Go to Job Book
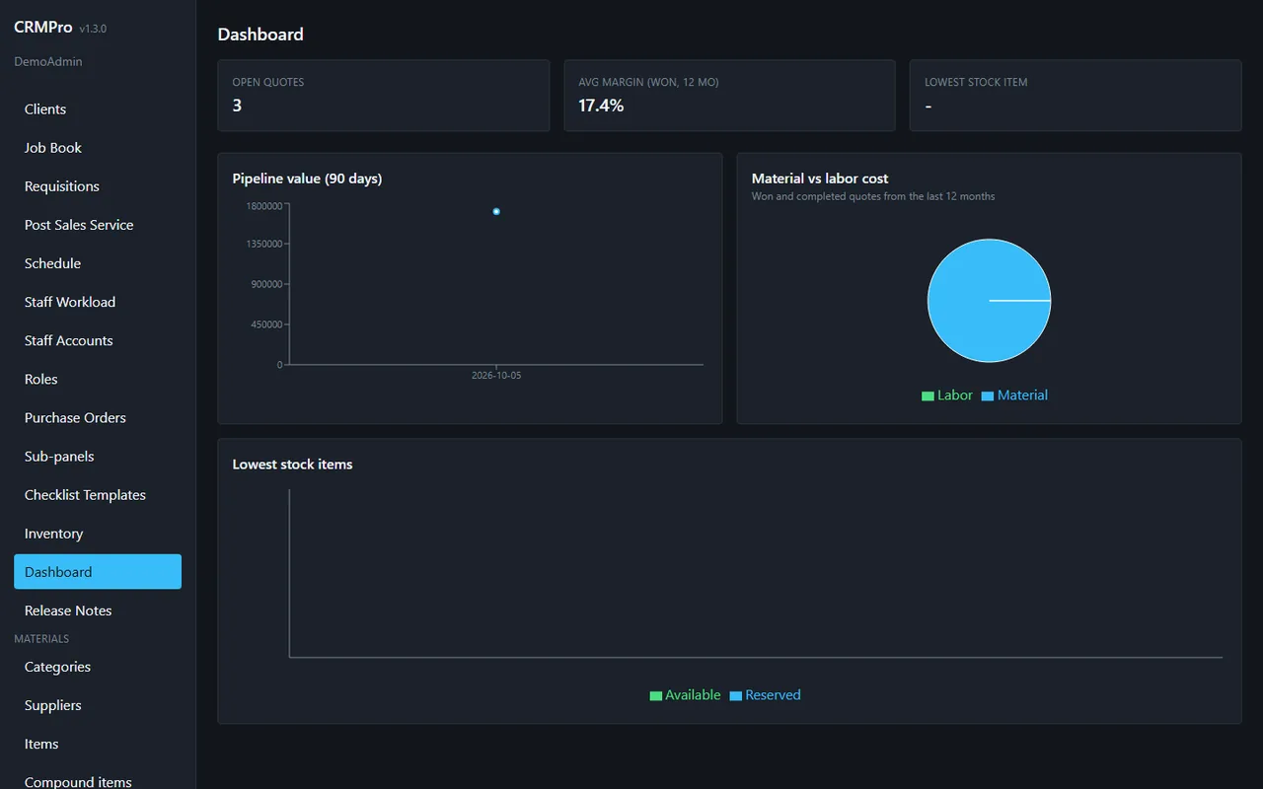1263x789 pixels. pos(98,148)
